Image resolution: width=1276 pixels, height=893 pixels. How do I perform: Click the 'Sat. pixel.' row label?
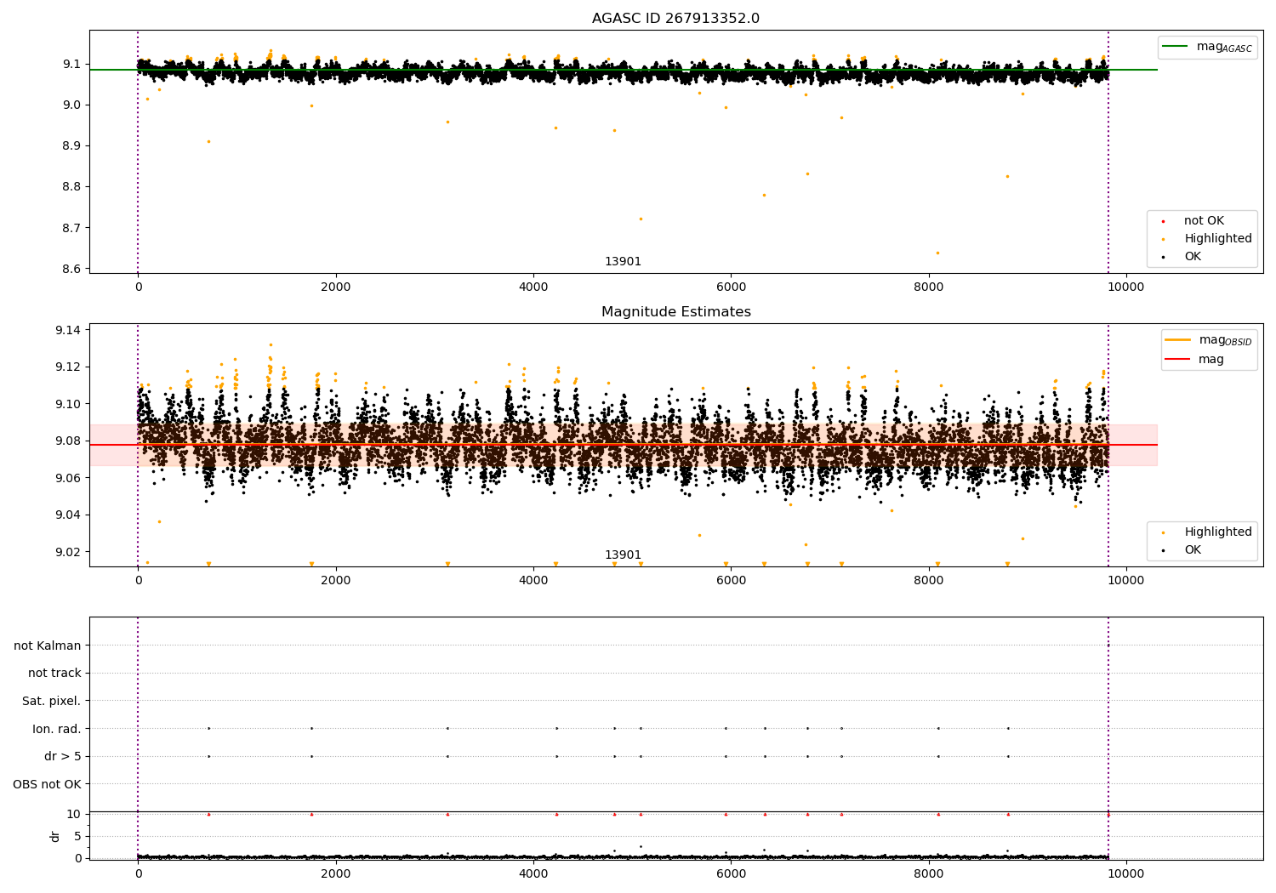(x=51, y=702)
